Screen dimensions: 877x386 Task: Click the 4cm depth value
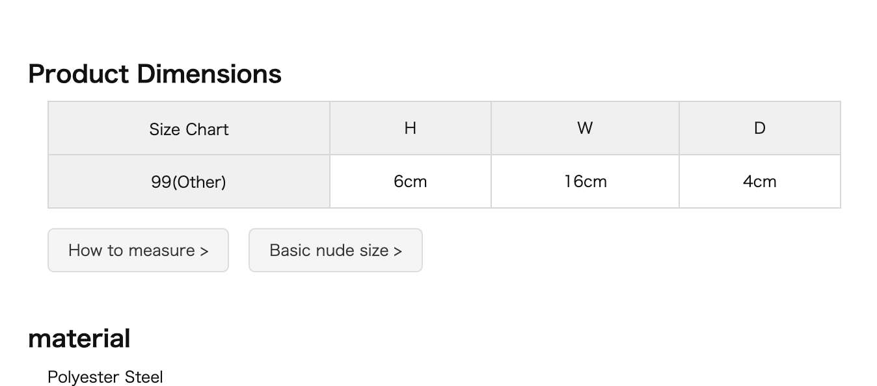point(760,181)
